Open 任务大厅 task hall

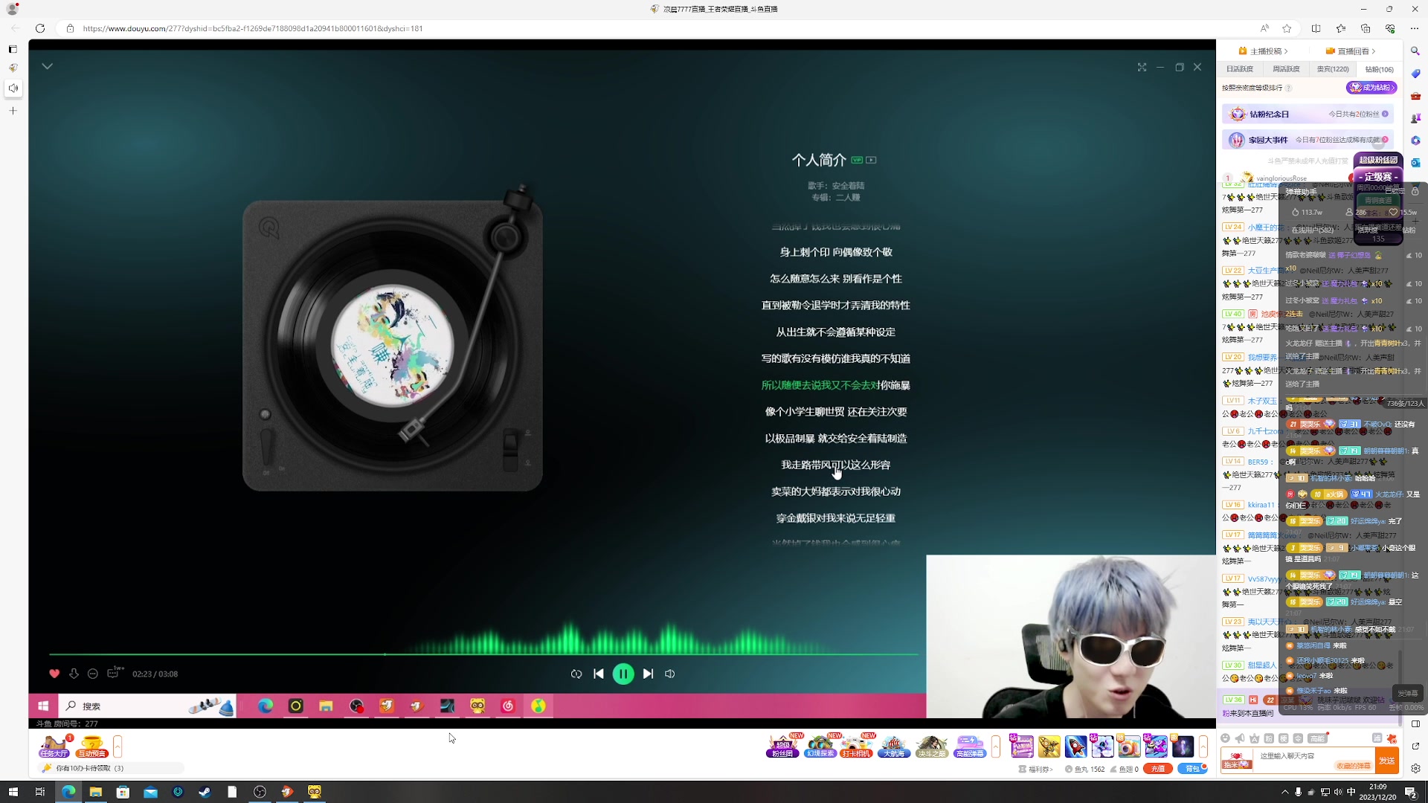pos(54,746)
